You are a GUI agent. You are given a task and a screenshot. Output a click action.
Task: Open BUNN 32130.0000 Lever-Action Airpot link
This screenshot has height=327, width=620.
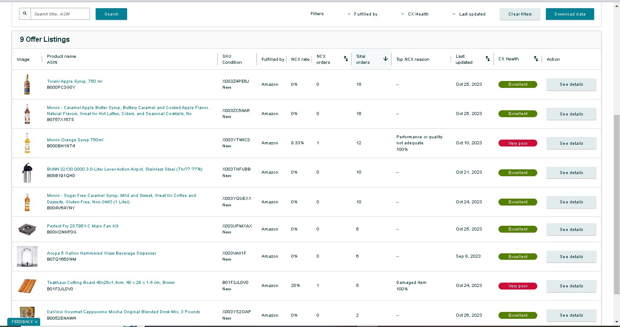tap(125, 169)
